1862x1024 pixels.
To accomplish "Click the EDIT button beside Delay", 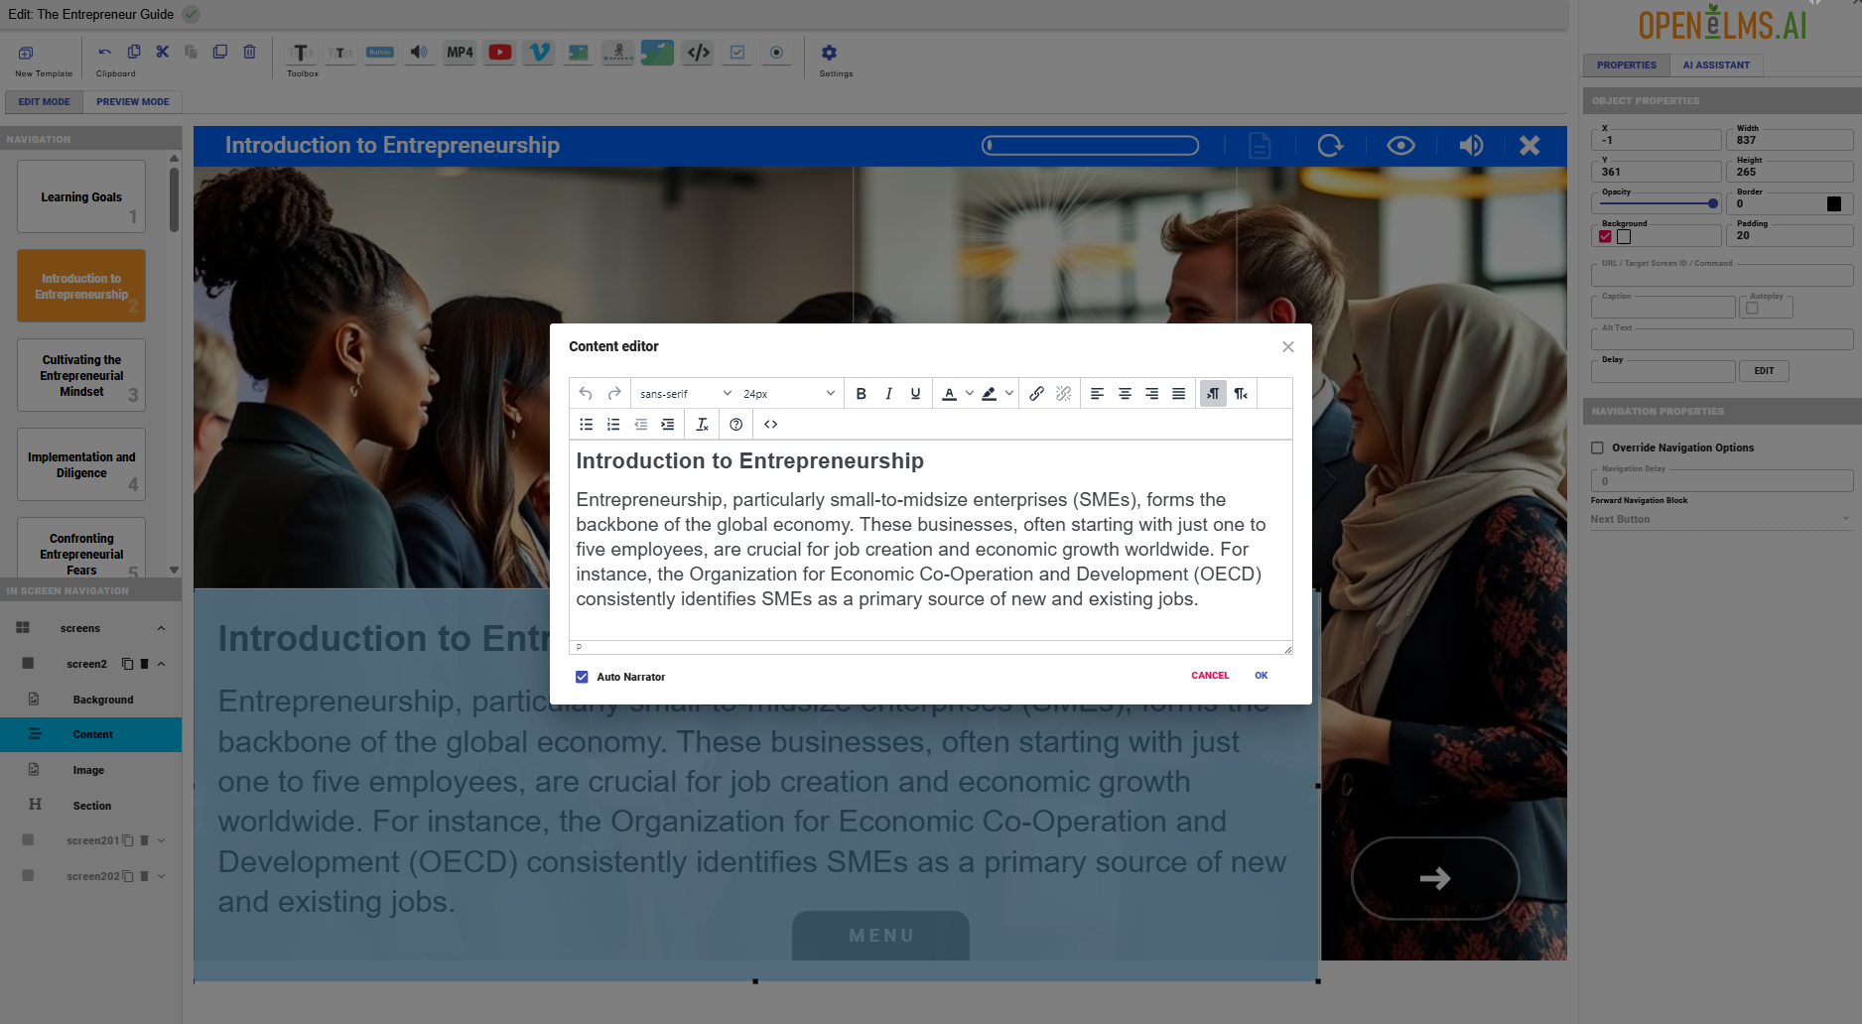I will pyautogui.click(x=1764, y=371).
